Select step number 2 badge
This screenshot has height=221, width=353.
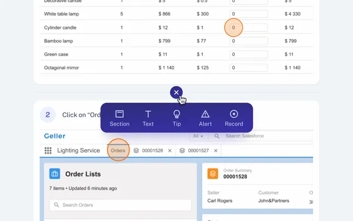click(x=48, y=114)
